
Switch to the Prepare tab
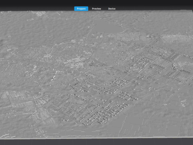click(81, 9)
